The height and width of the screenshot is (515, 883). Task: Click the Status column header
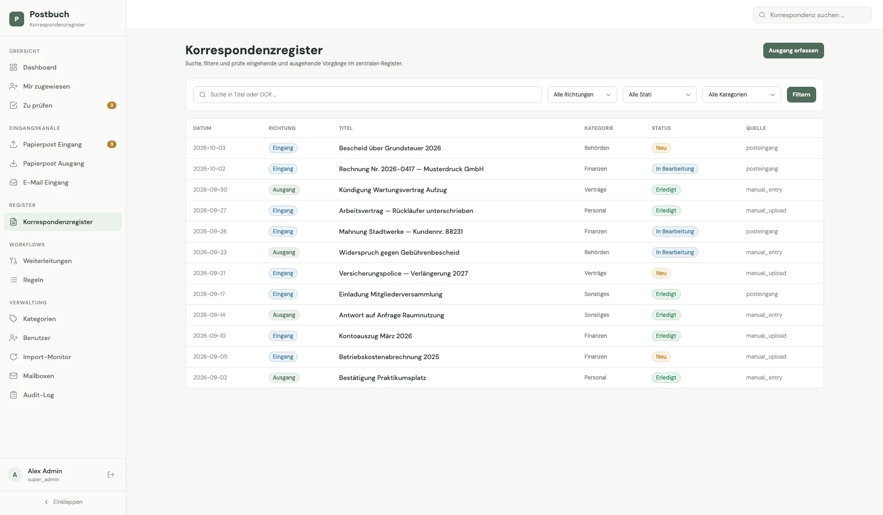[x=661, y=128]
